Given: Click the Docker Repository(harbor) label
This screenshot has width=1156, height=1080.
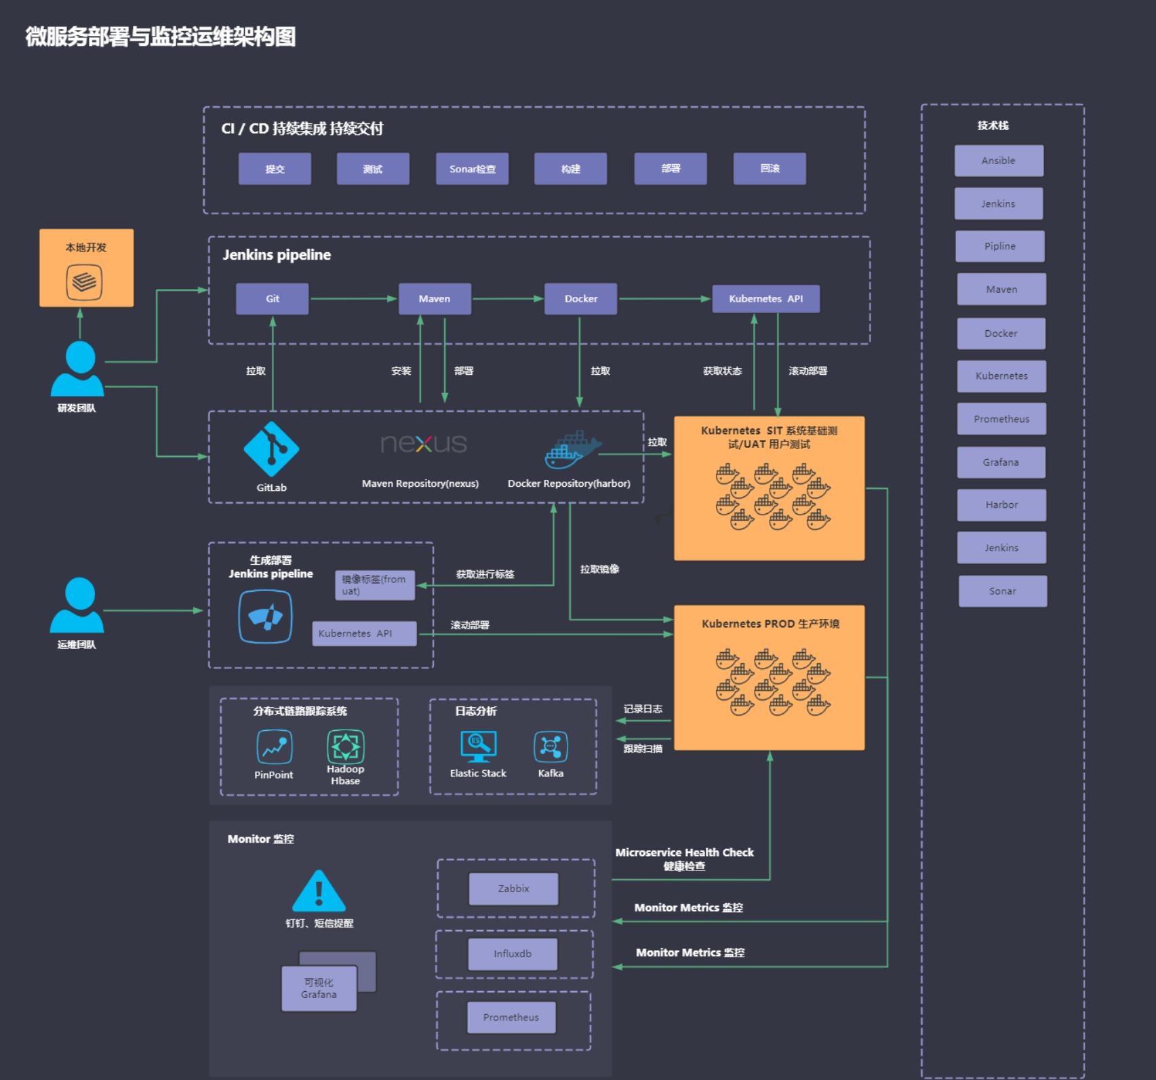Looking at the screenshot, I should coord(569,484).
